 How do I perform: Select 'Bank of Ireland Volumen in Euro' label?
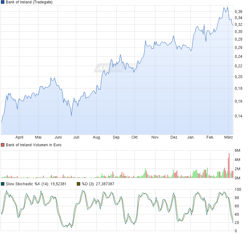pos(33,145)
